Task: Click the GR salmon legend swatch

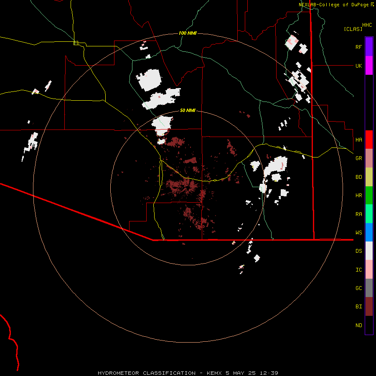Action: [369, 158]
